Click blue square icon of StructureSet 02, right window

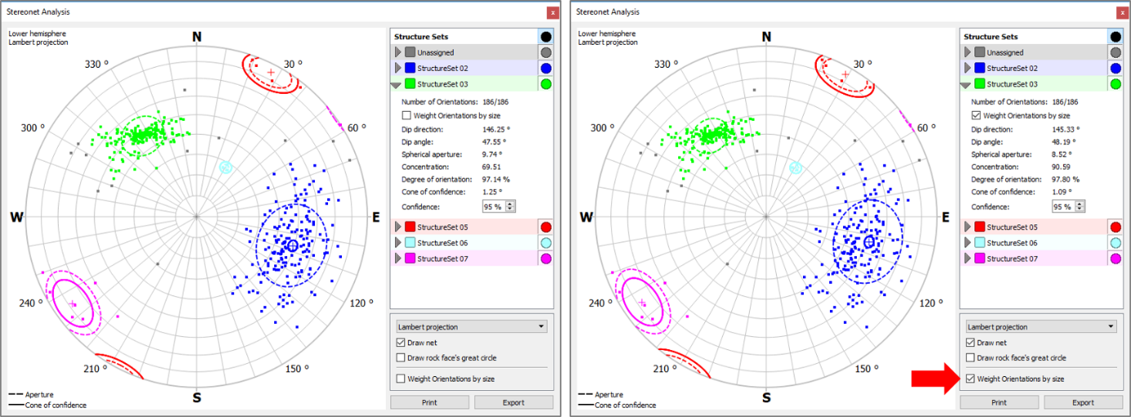(x=979, y=69)
